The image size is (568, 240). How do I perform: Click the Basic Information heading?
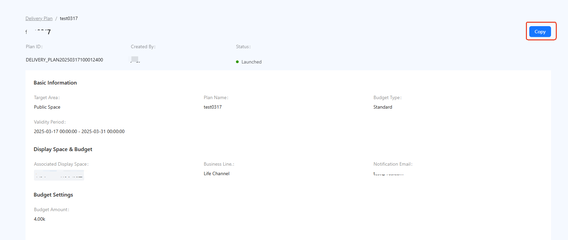(x=55, y=82)
